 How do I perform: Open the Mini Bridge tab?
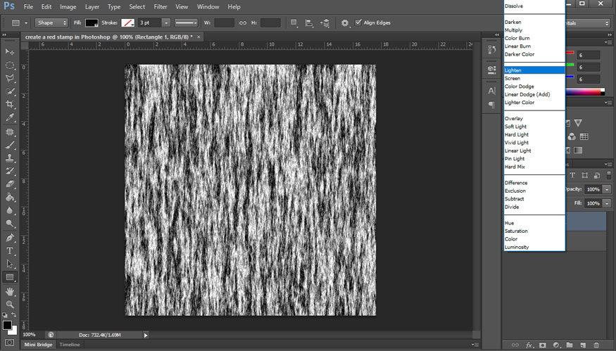click(39, 345)
